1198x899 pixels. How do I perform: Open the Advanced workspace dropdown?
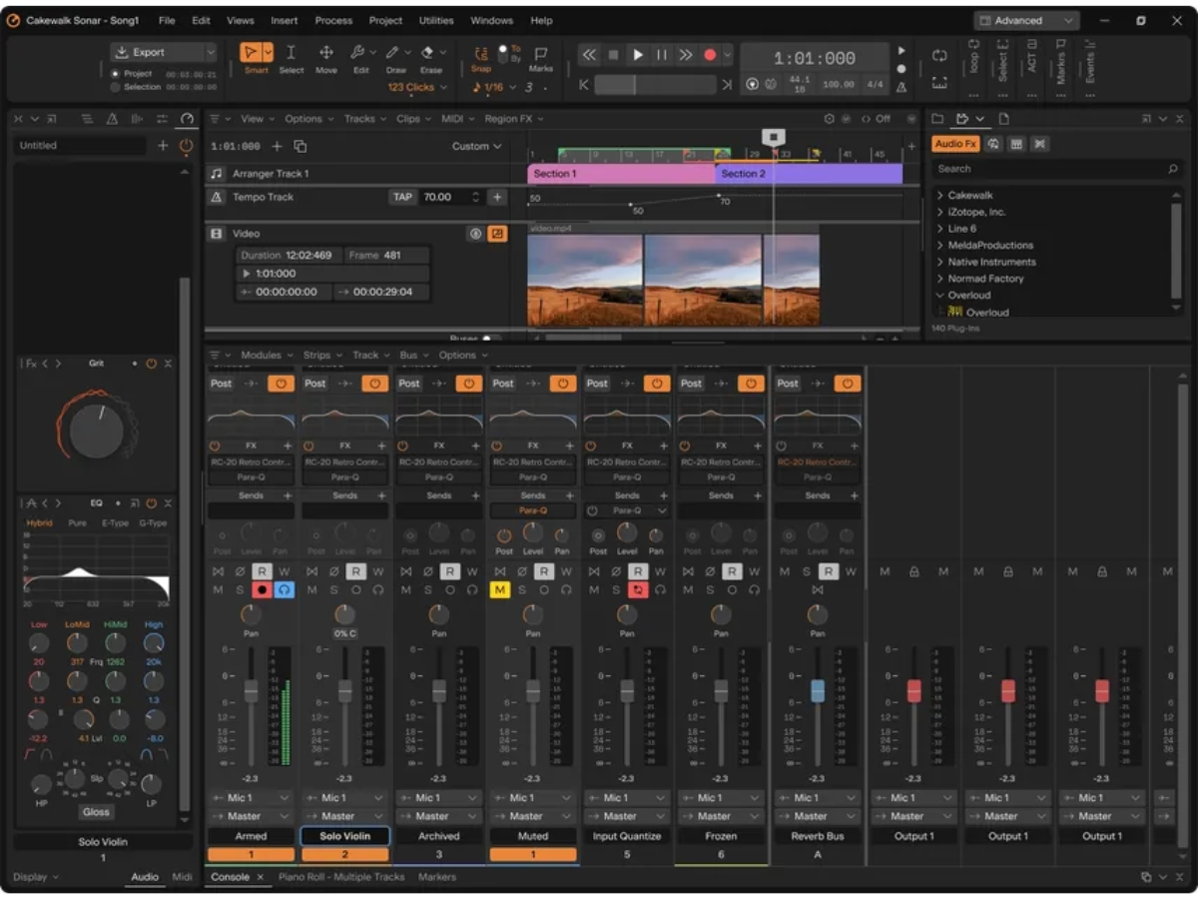1026,20
